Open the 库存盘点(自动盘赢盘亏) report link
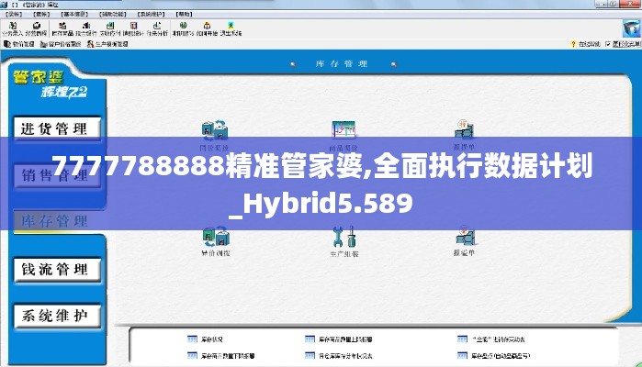 pos(494,356)
